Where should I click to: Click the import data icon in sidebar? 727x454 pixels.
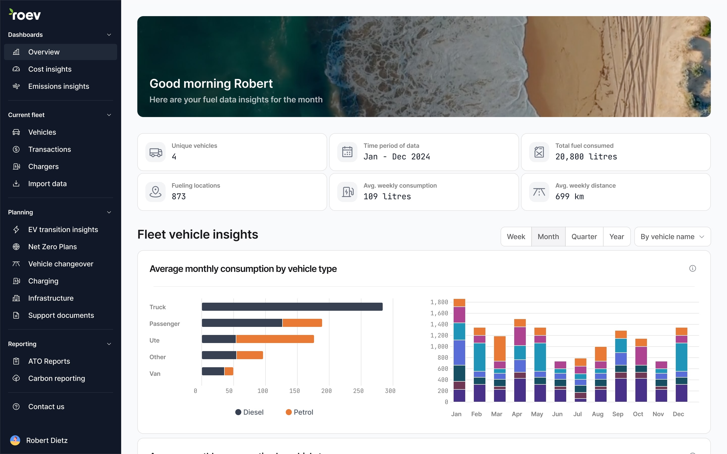(16, 184)
